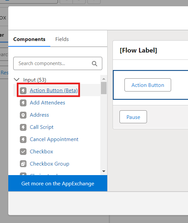Image resolution: width=188 pixels, height=223 pixels.
Task: Click the component list scroll down arrow
Action: [104, 171]
